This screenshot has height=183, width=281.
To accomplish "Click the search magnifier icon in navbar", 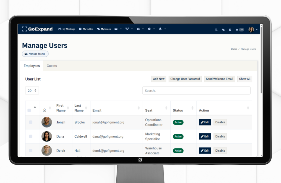I will 216,30.
